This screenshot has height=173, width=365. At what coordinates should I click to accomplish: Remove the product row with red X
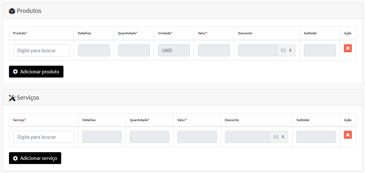tap(348, 48)
